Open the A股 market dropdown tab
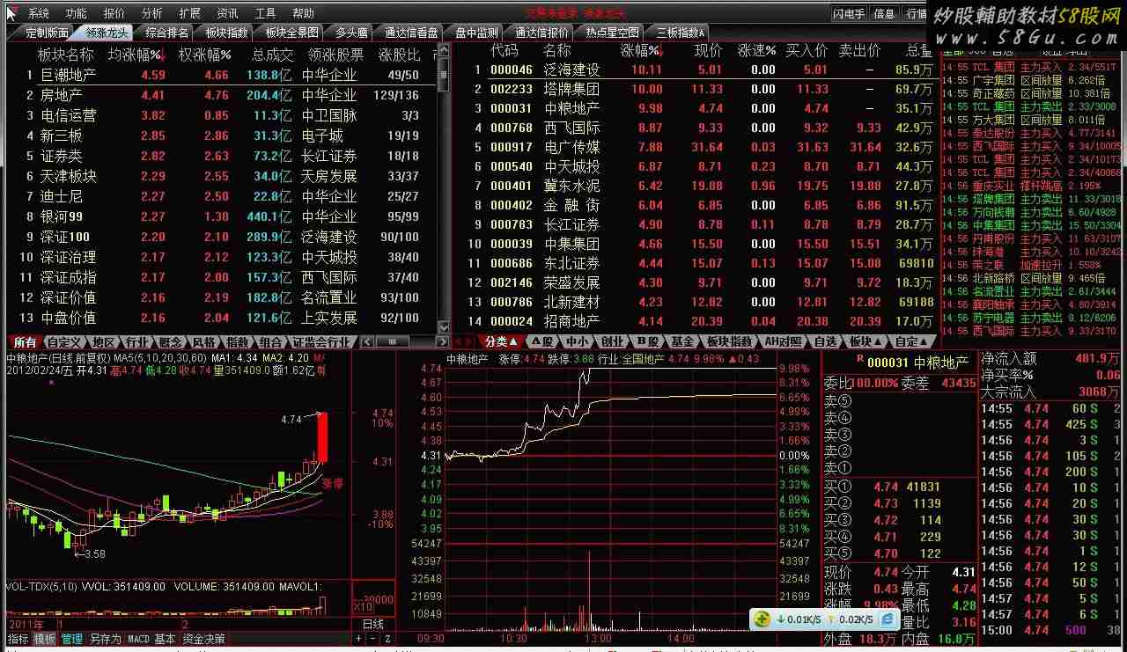The height and width of the screenshot is (652, 1127). click(541, 341)
